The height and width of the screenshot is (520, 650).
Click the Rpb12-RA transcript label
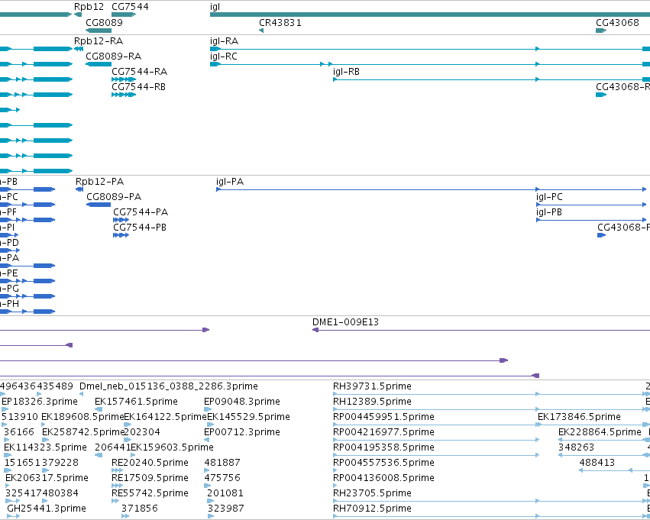(99, 41)
